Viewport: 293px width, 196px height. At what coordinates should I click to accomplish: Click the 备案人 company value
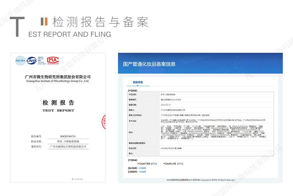[173, 110]
